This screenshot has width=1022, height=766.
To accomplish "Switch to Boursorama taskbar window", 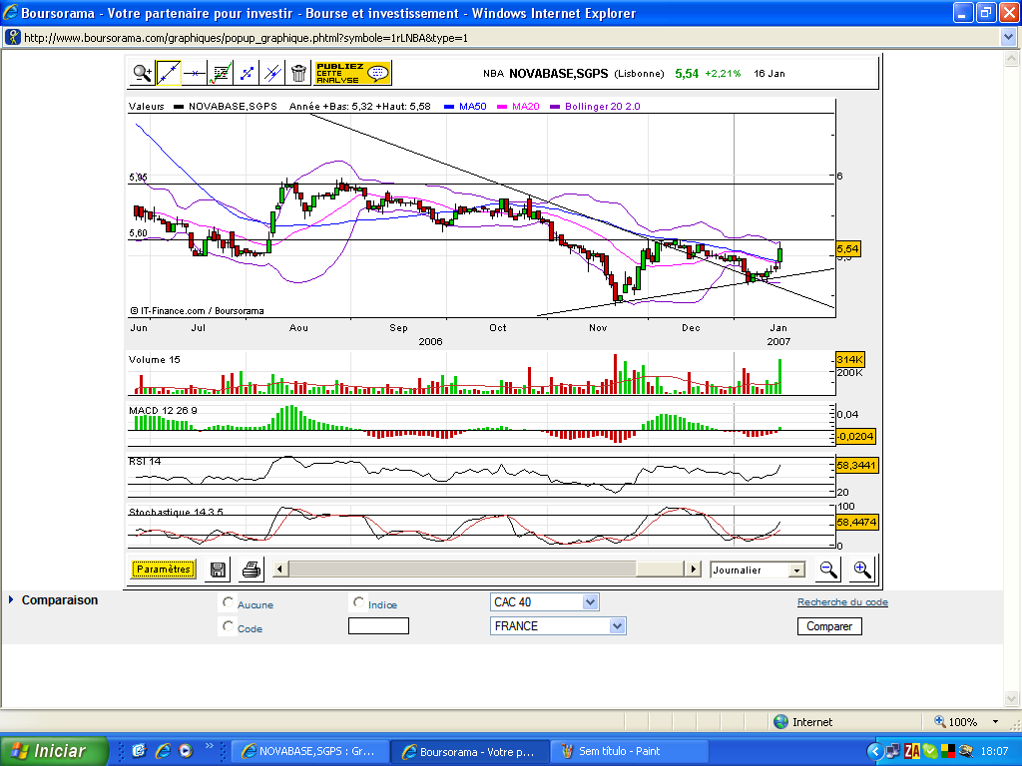I will pos(470,751).
